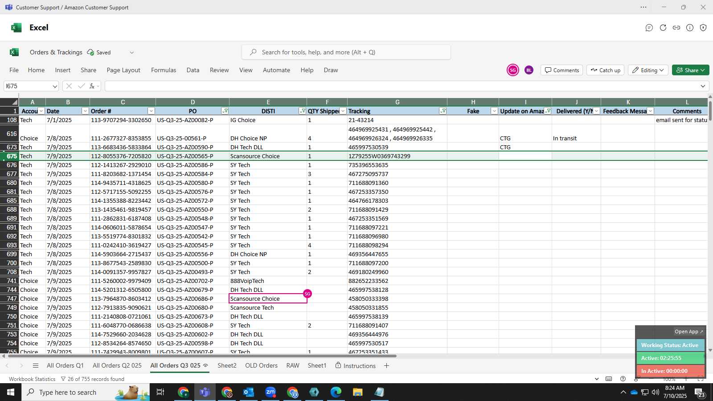Open the Fake column filter dropdown
Screen dimensions: 713x401
pyautogui.click(x=494, y=111)
